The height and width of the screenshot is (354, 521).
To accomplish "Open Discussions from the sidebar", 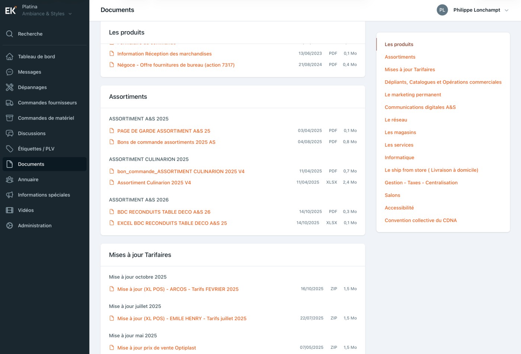I will (x=32, y=134).
